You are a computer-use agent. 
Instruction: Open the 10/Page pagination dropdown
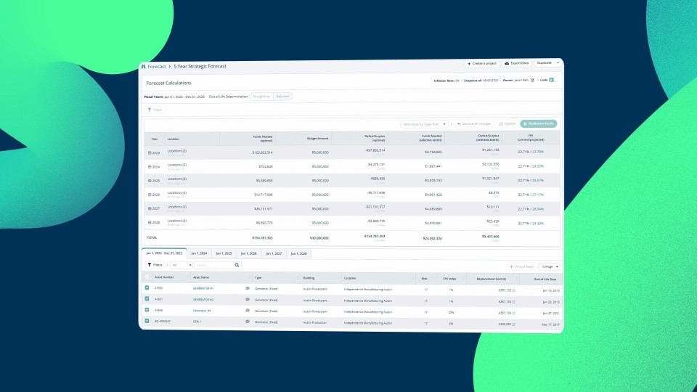549,266
